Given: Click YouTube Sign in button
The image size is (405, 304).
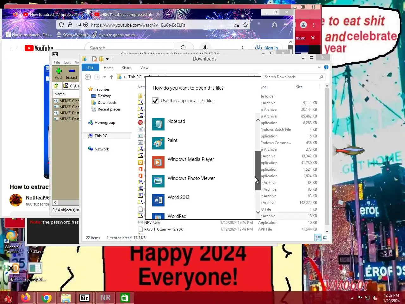Looking at the screenshot, I should click(266, 48).
